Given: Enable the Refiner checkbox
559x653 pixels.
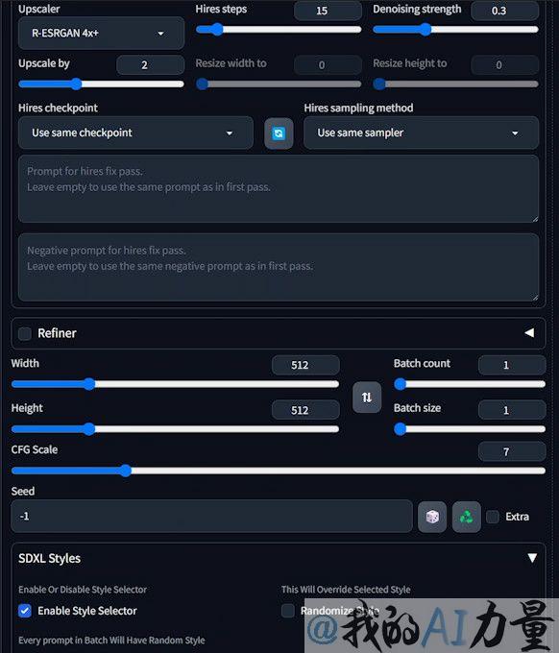Looking at the screenshot, I should pos(25,333).
